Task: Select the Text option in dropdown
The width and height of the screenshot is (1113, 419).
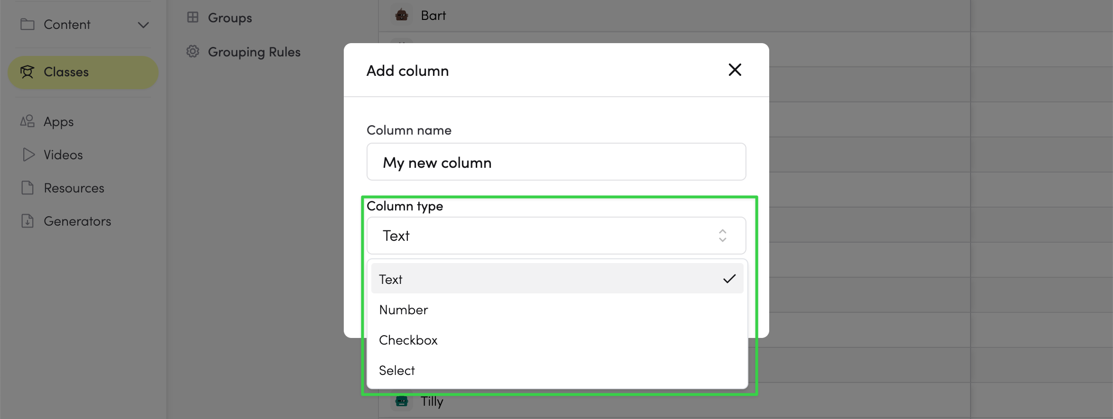Action: click(557, 279)
